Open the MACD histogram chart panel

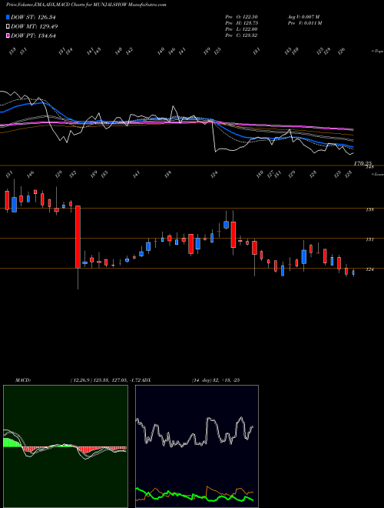point(65,446)
